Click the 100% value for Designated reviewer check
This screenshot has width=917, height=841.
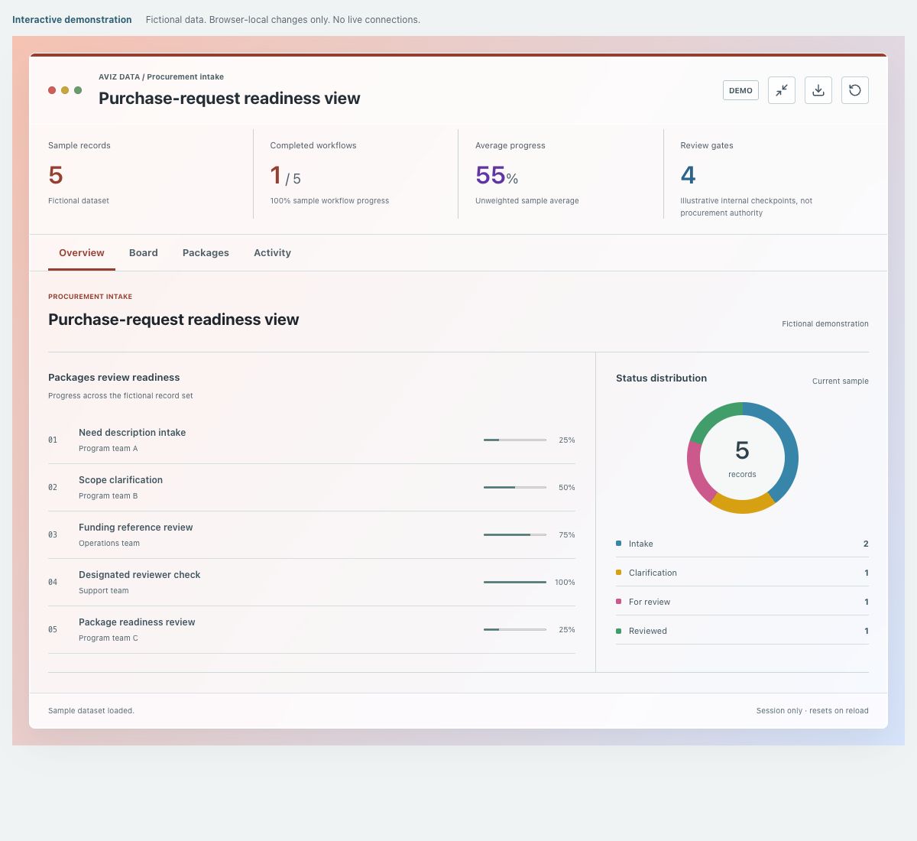565,583
